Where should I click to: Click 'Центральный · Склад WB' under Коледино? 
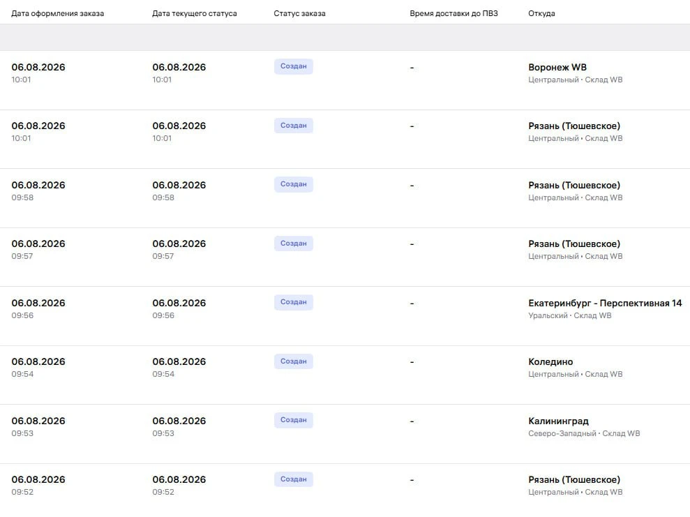coord(575,374)
